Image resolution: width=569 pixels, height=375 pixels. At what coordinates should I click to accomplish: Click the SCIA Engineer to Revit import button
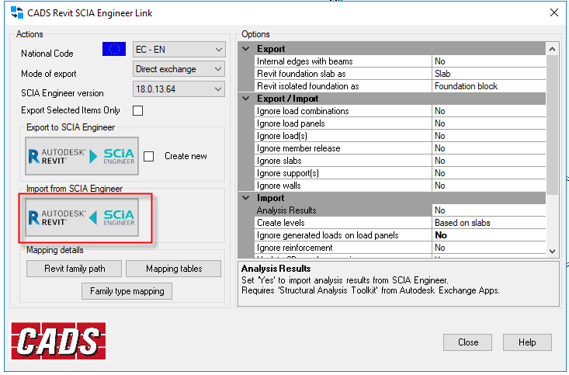(x=82, y=218)
